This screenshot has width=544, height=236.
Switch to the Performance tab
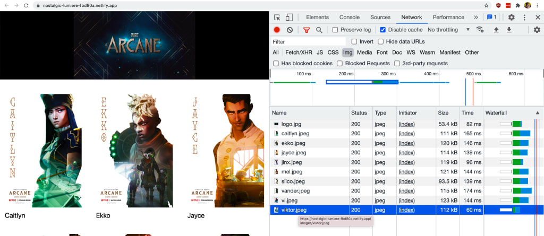pos(448,18)
